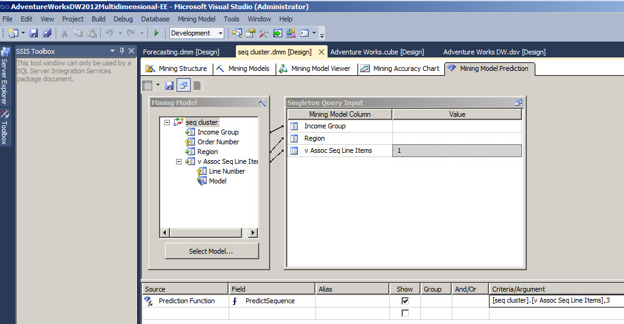Viewport: 624px width, 324px height.
Task: Click the Select Model... button
Action: 211,251
